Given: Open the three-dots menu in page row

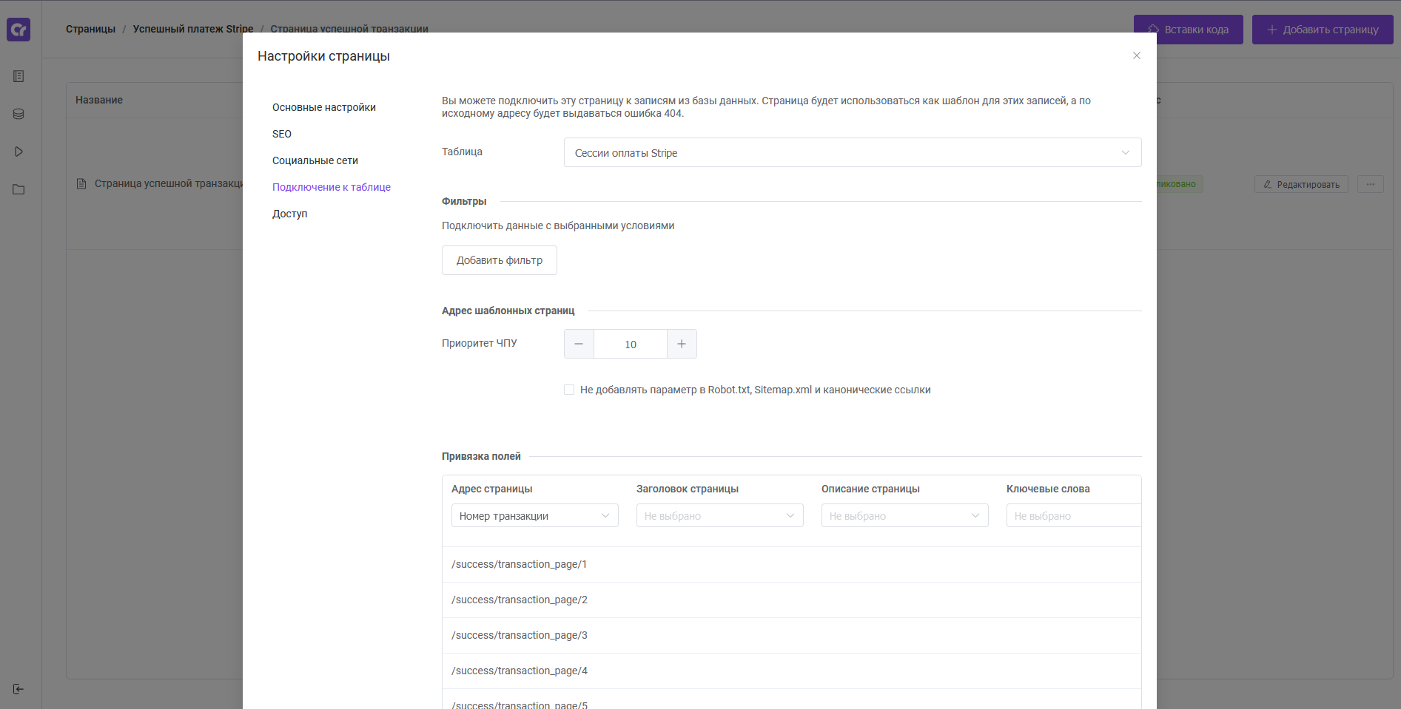Looking at the screenshot, I should click(1371, 184).
